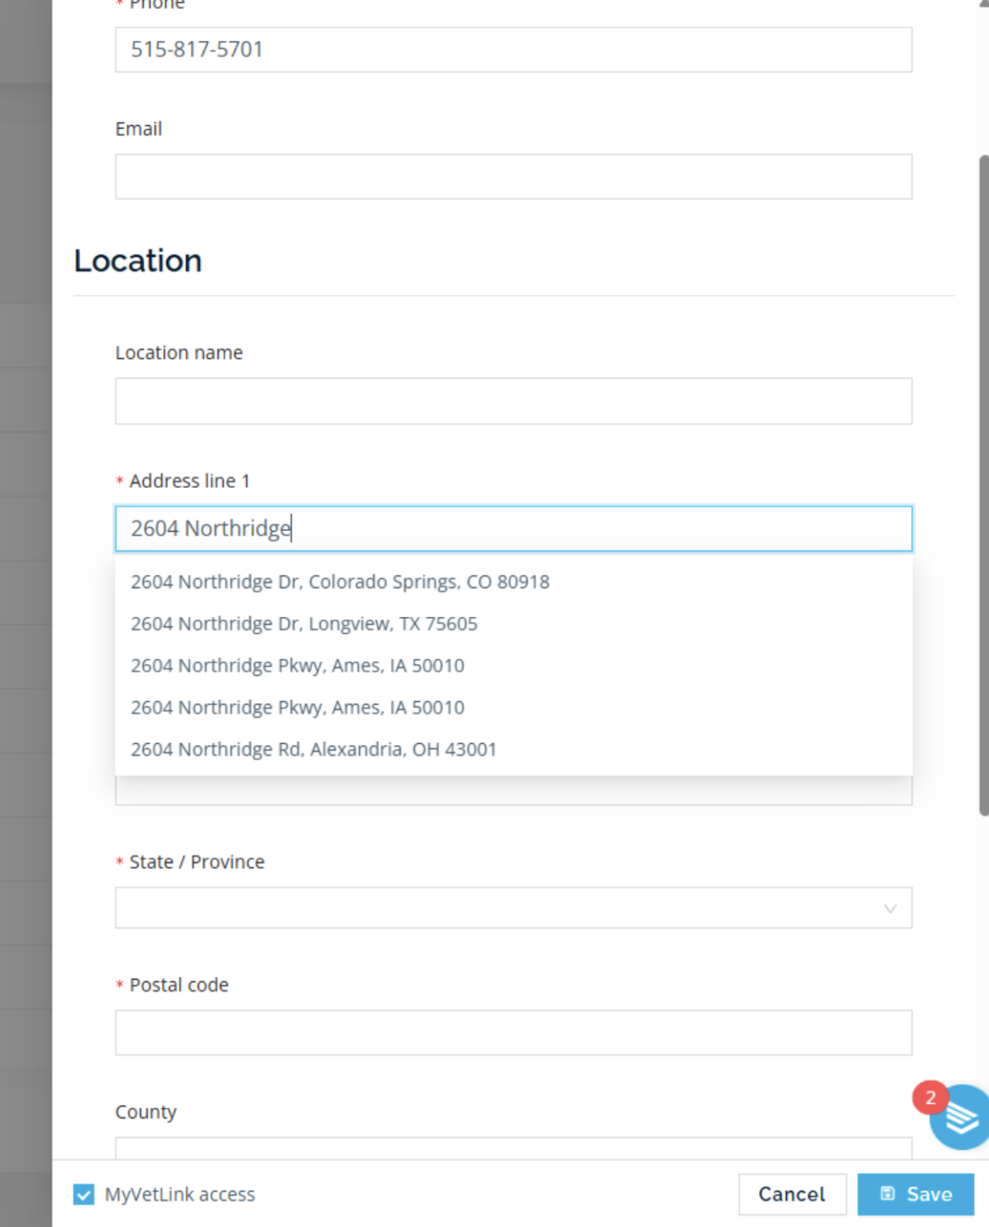Click the Email label
Viewport: 989px width, 1227px height.
click(x=138, y=129)
